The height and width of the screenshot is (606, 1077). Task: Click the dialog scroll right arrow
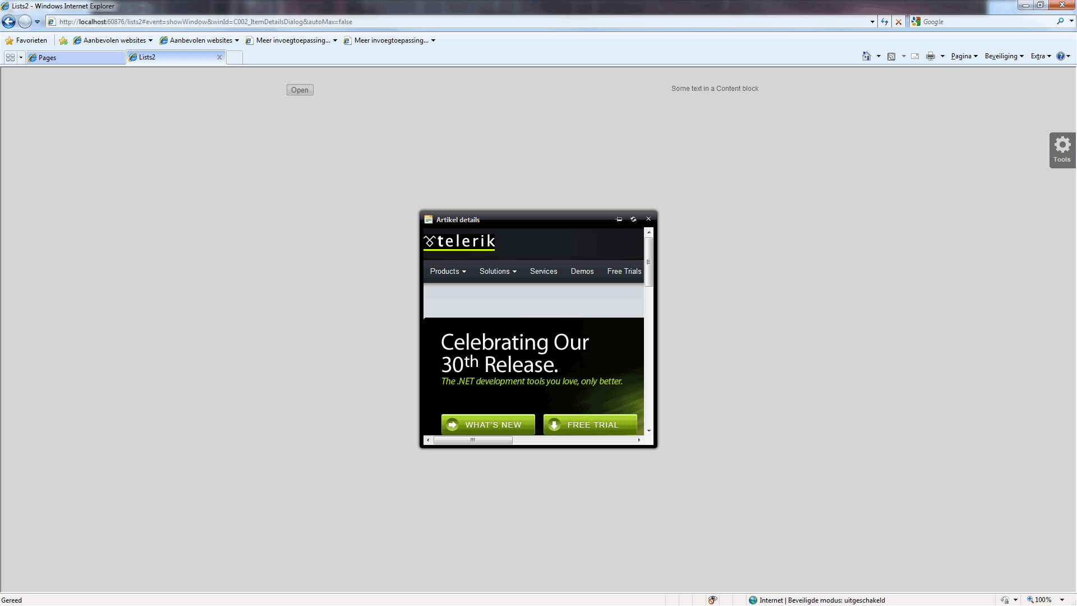point(639,440)
